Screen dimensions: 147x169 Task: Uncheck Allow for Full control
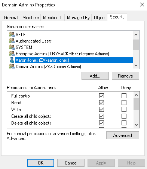[101, 96]
